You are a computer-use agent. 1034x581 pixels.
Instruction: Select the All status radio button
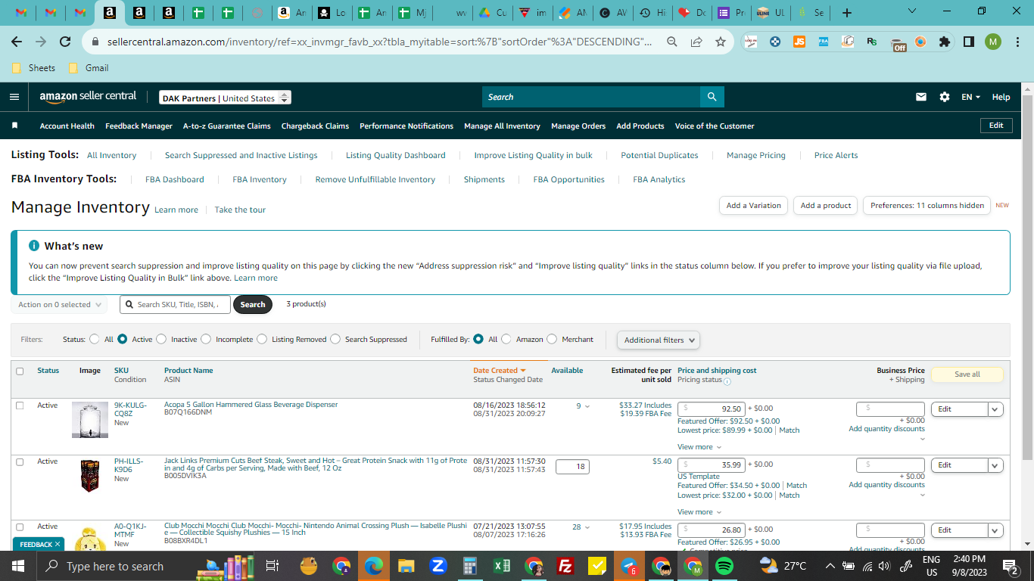click(x=95, y=340)
